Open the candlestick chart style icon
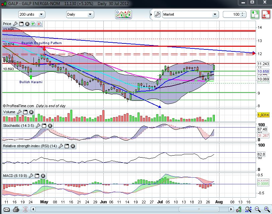Screen dimensions: 272x214 [x=239, y=210]
